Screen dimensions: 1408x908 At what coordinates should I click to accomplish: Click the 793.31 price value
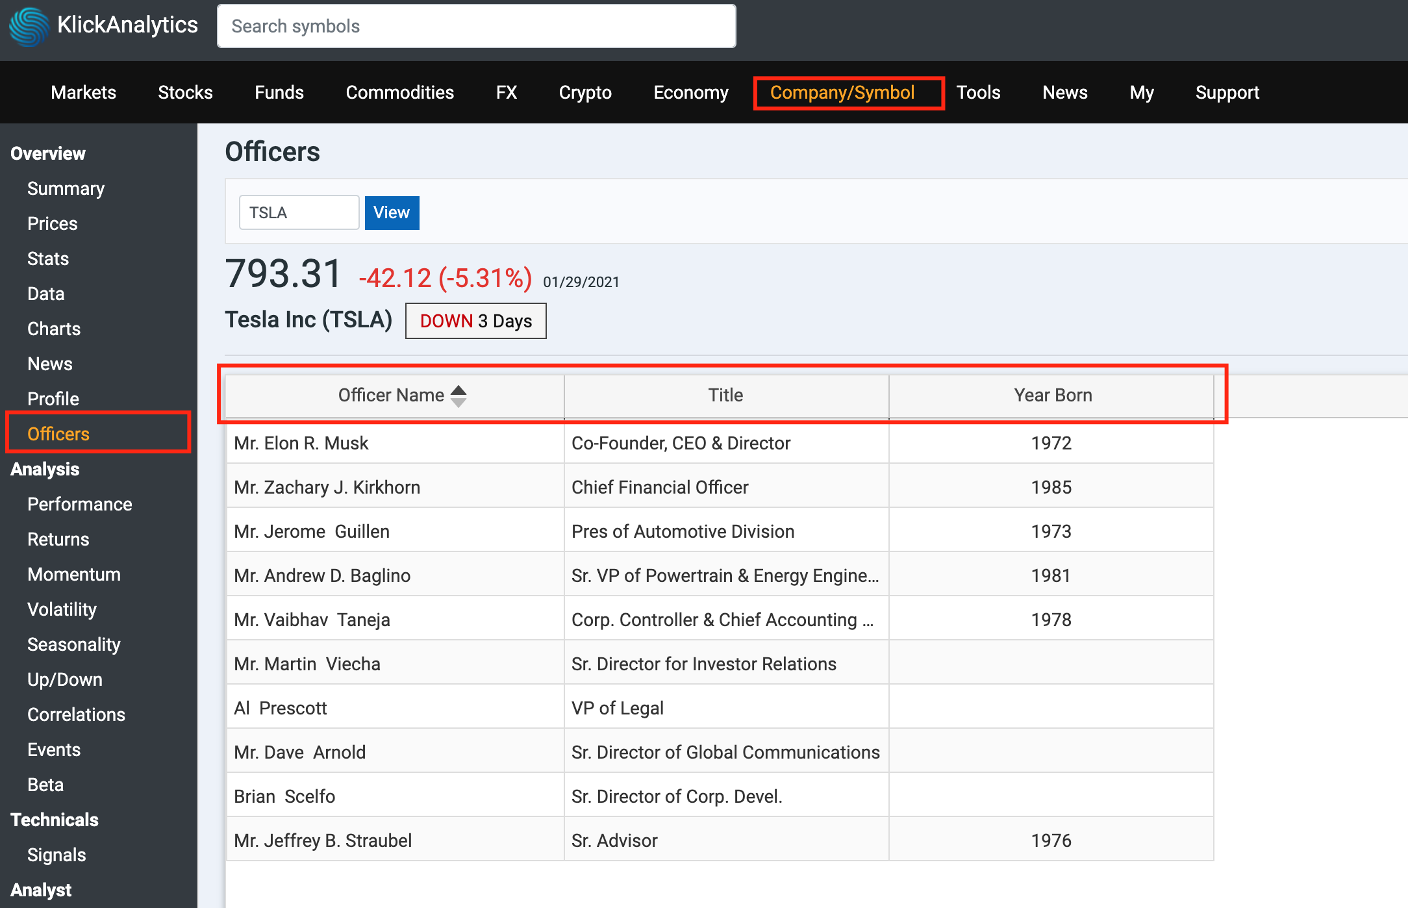pos(283,273)
